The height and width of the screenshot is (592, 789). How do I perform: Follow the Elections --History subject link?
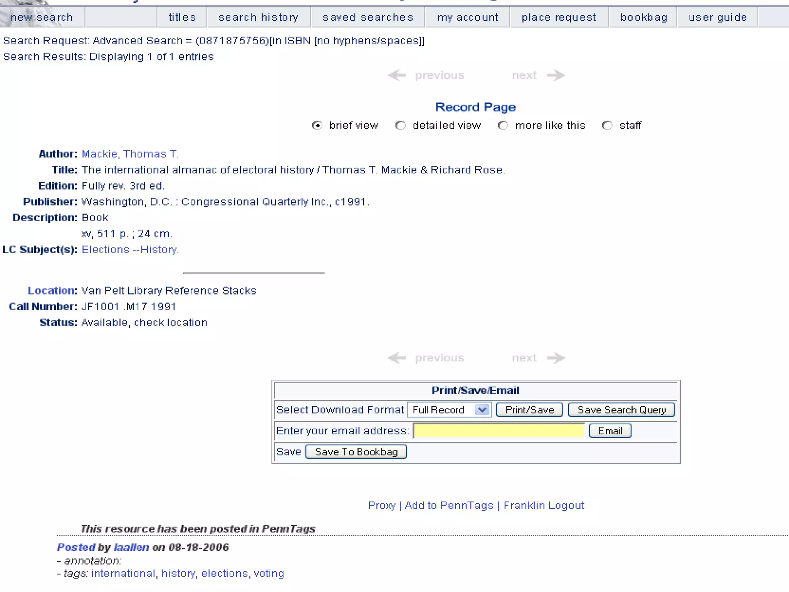(130, 250)
